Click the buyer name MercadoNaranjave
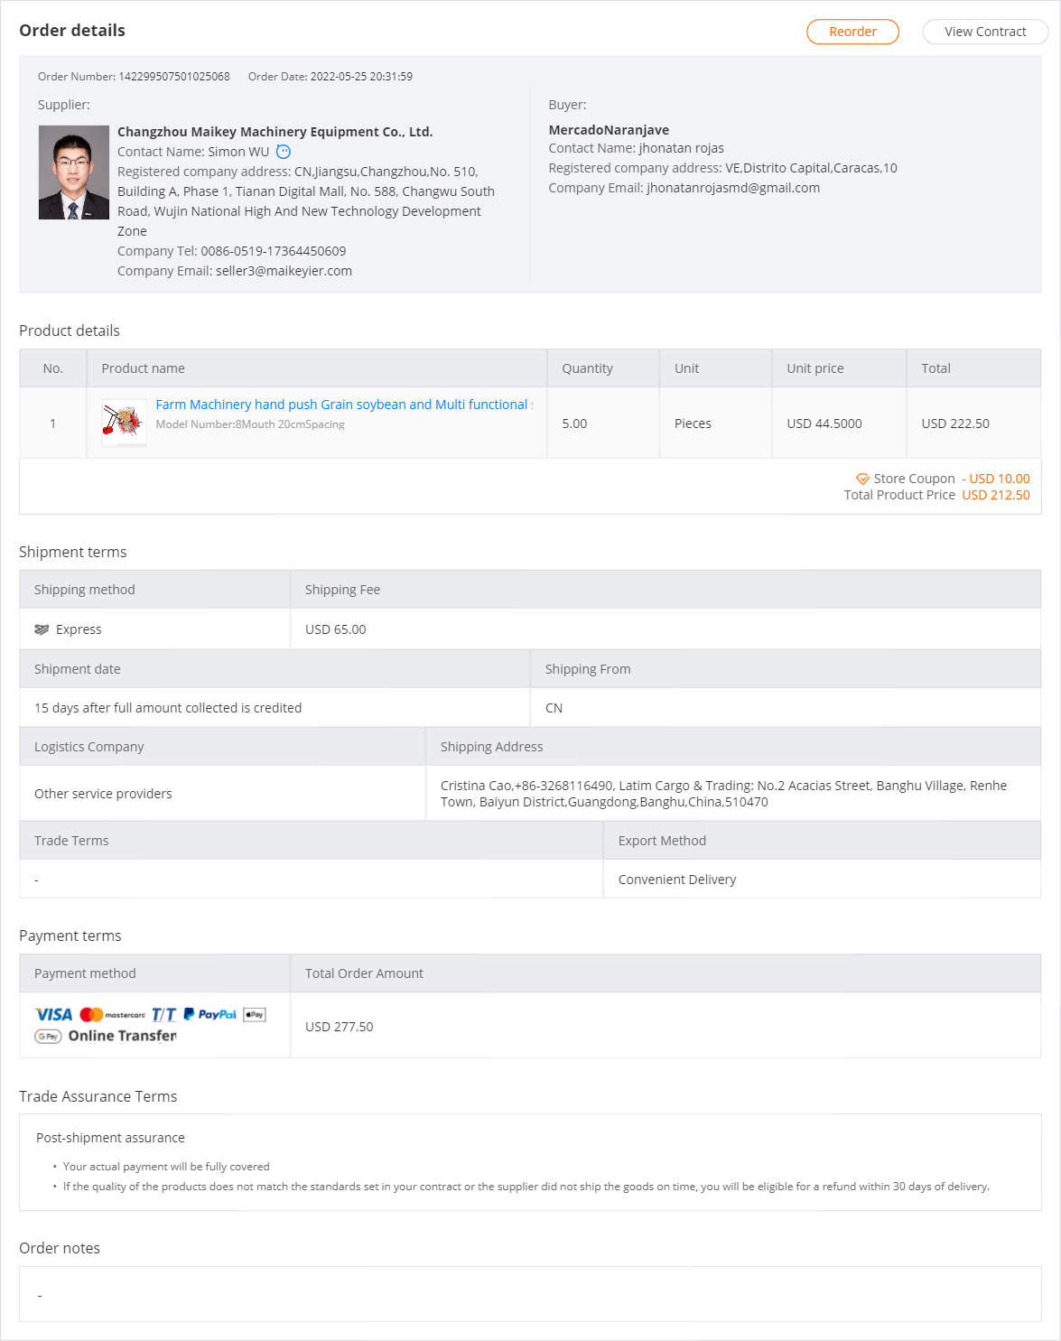This screenshot has width=1061, height=1341. [x=609, y=130]
